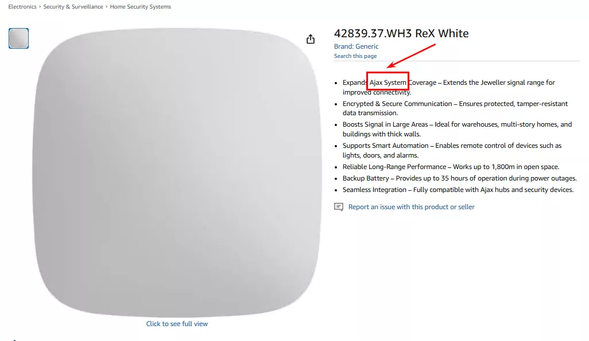589x341 pixels.
Task: Open Security & Surveillance breadcrumb category
Action: coord(73,7)
